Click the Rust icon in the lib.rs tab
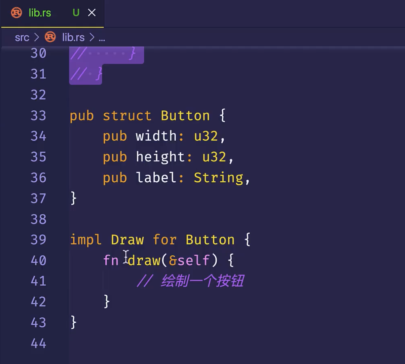This screenshot has width=405, height=364. pos(16,13)
